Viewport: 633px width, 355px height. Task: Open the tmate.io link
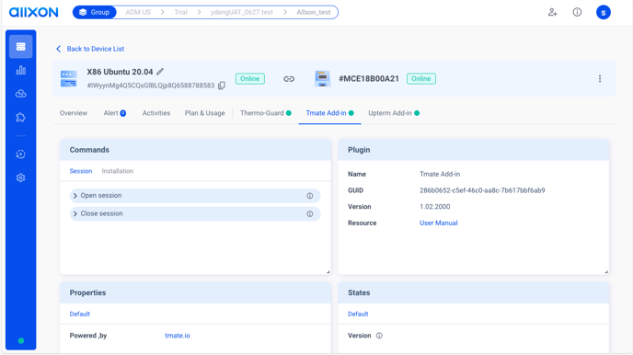178,336
